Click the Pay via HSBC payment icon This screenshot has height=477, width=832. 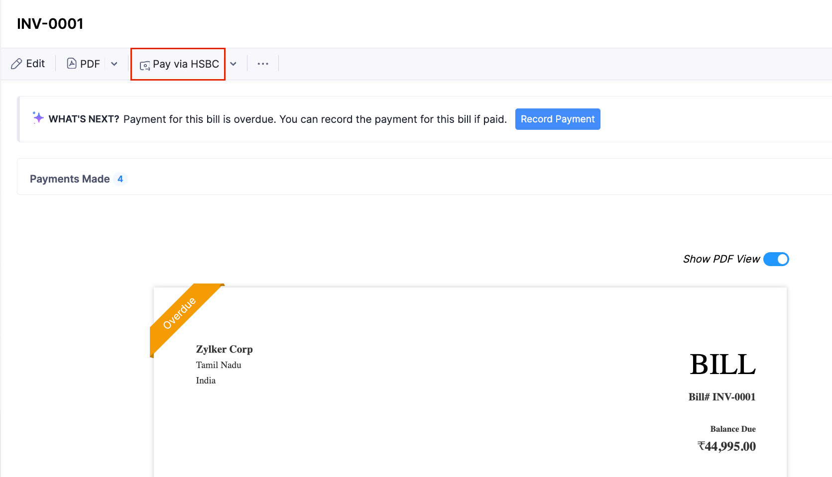145,65
